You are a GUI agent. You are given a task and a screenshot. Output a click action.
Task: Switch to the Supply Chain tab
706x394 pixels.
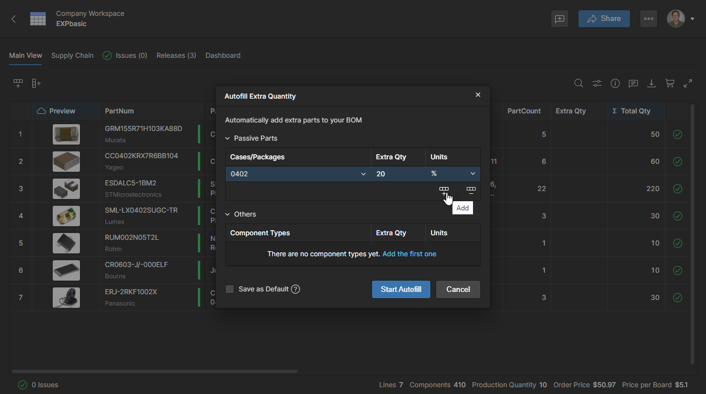(72, 56)
